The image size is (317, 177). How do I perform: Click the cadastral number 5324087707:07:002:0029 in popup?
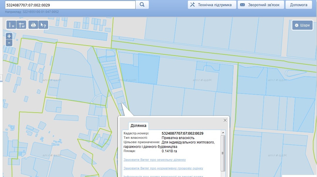pyautogui.click(x=183, y=133)
